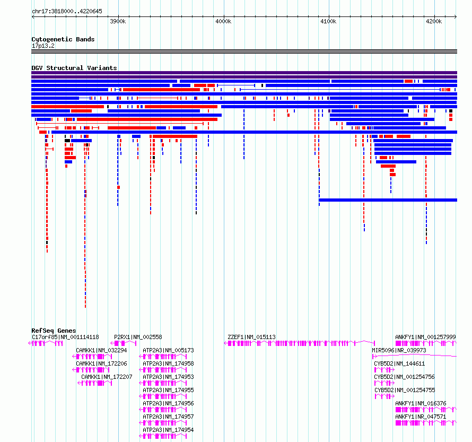Click the DGV Structural Variants track title

pyautogui.click(x=74, y=68)
